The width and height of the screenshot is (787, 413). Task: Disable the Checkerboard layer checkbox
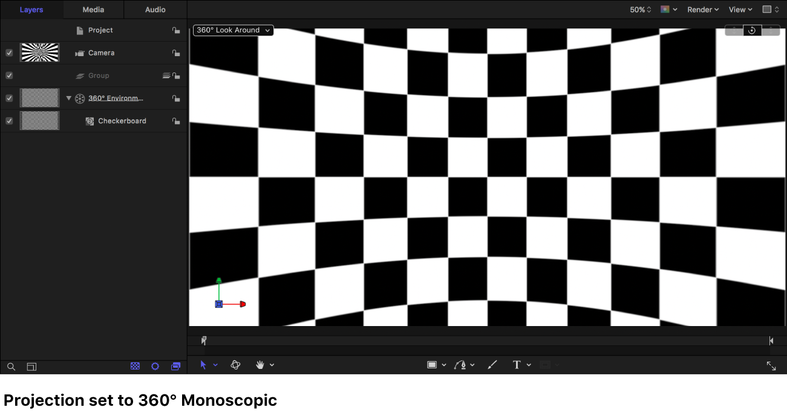click(x=8, y=120)
